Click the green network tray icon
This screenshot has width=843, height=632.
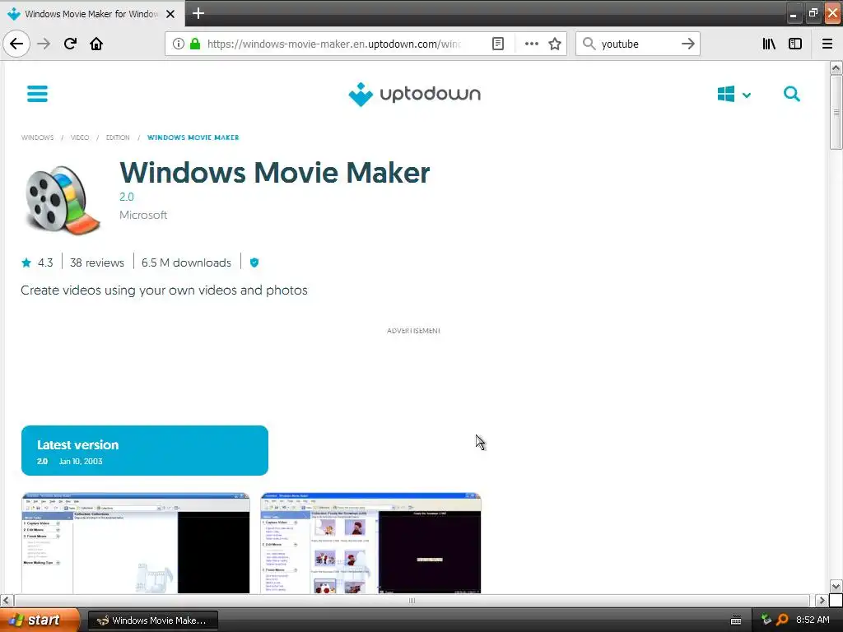(x=766, y=620)
